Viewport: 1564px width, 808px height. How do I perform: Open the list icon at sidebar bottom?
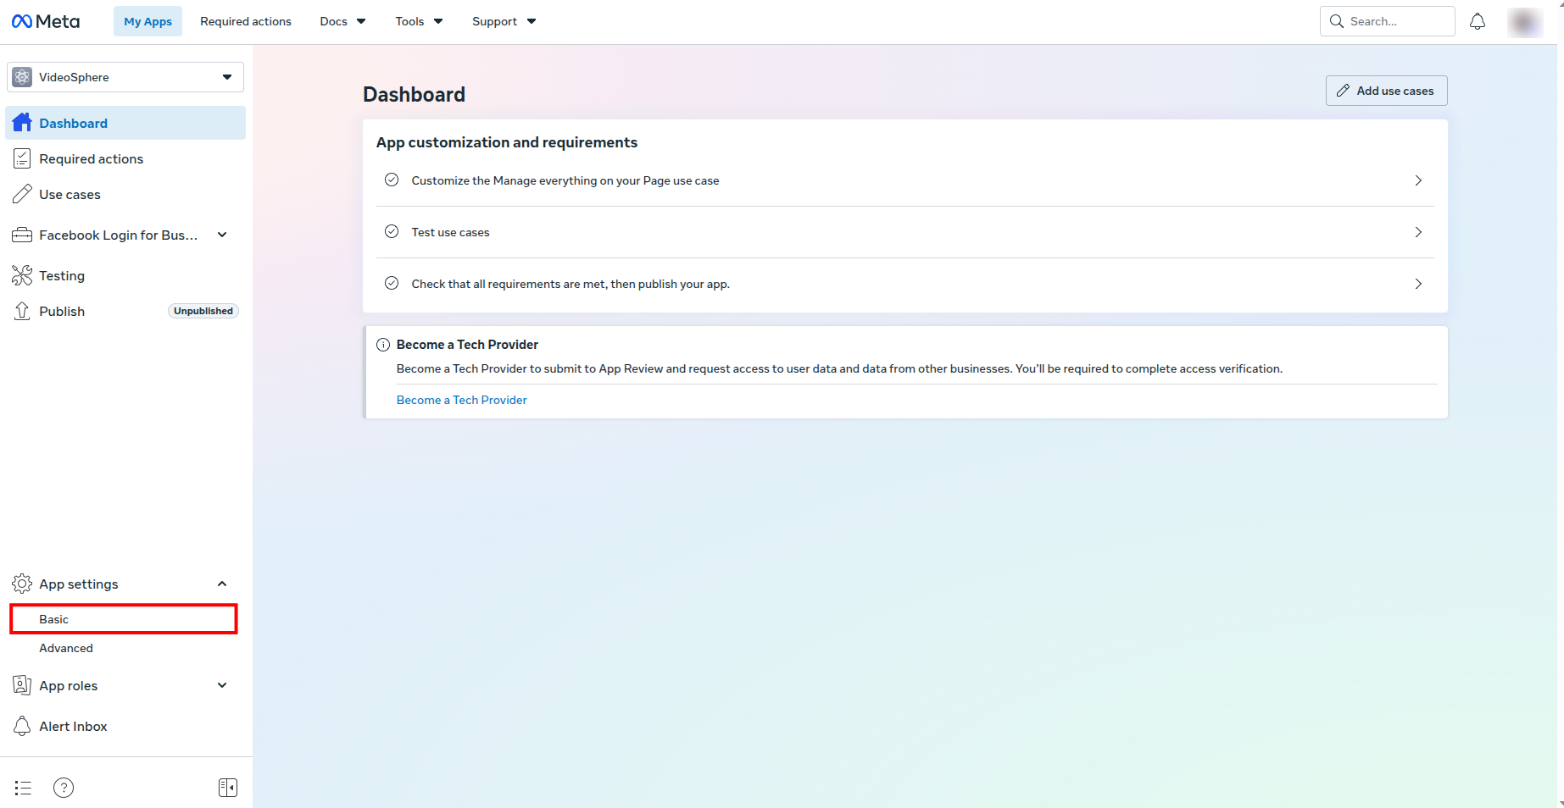(x=23, y=788)
